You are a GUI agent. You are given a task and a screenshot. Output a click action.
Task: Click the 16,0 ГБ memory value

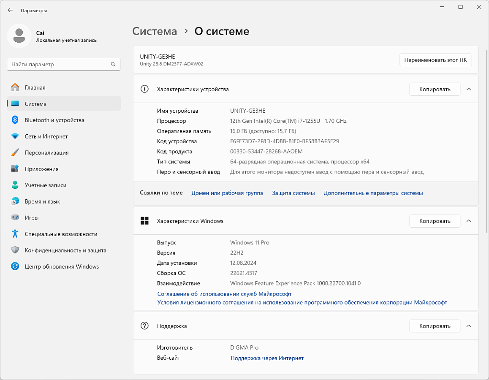[x=263, y=131]
